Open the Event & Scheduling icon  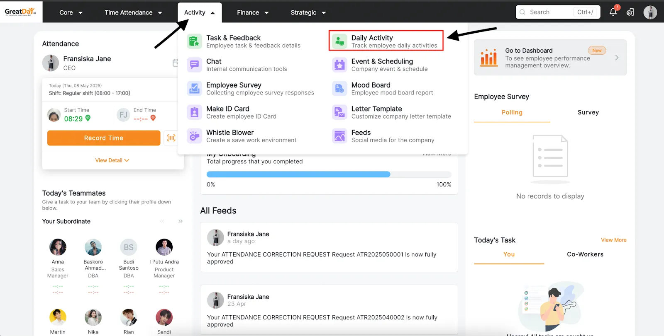(x=339, y=65)
